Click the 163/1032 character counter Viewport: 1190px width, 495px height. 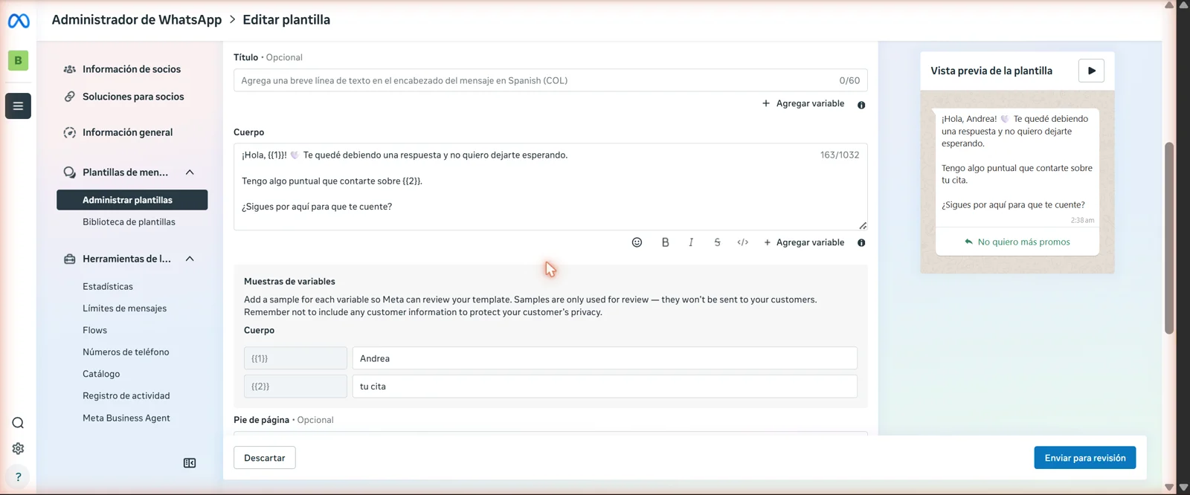(840, 155)
